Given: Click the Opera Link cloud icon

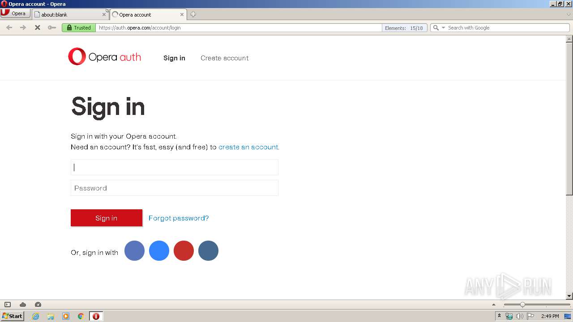Looking at the screenshot, I should [23, 305].
